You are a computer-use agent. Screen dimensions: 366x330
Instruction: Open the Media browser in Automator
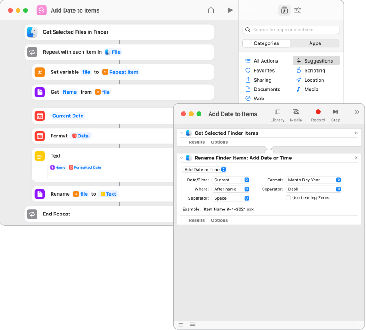296,115
